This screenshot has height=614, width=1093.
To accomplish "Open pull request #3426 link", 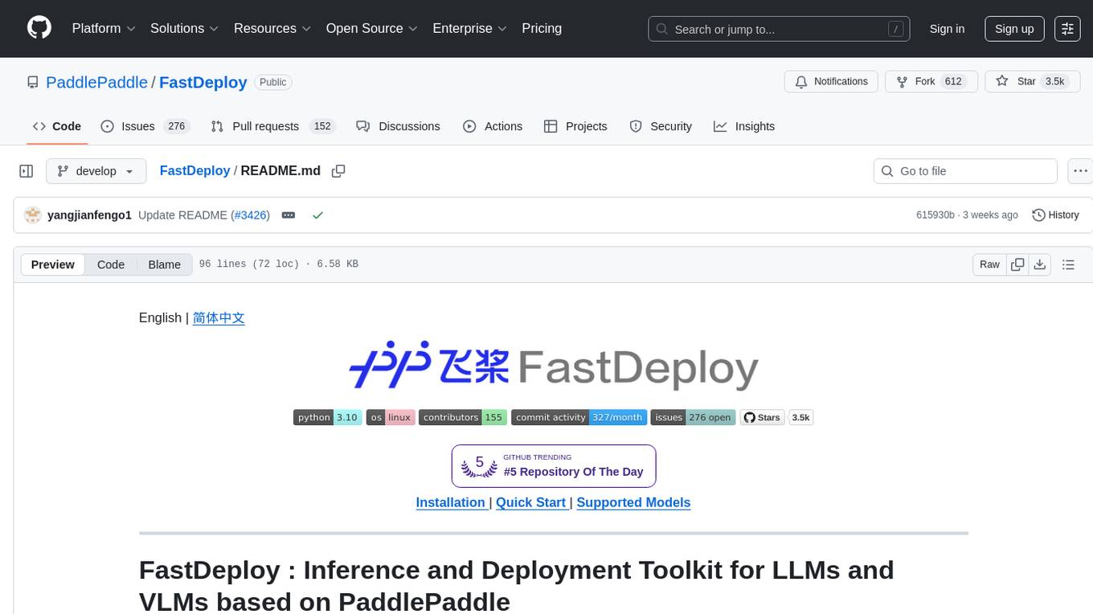I will (250, 215).
